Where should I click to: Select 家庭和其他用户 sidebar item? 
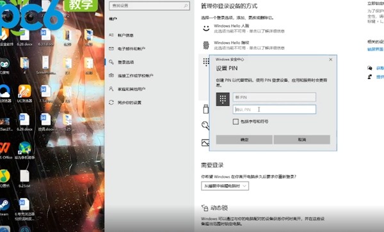(131, 89)
